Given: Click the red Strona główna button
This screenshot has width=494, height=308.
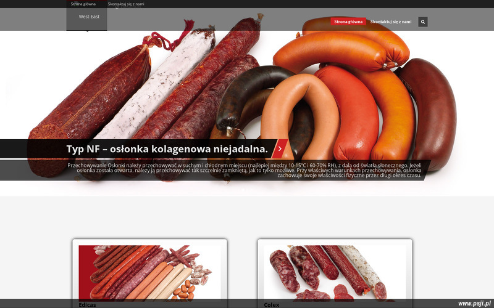Looking at the screenshot, I should tap(348, 22).
